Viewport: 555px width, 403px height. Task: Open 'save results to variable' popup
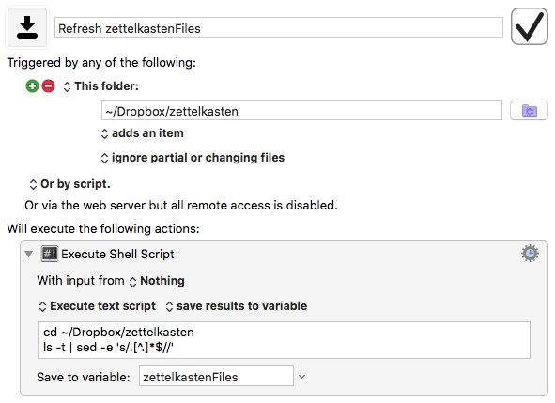(x=237, y=306)
